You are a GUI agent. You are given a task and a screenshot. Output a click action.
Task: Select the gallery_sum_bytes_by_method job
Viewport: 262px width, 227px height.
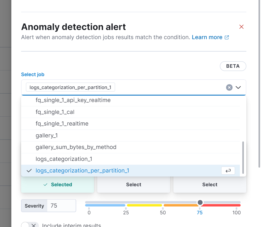(x=76, y=147)
